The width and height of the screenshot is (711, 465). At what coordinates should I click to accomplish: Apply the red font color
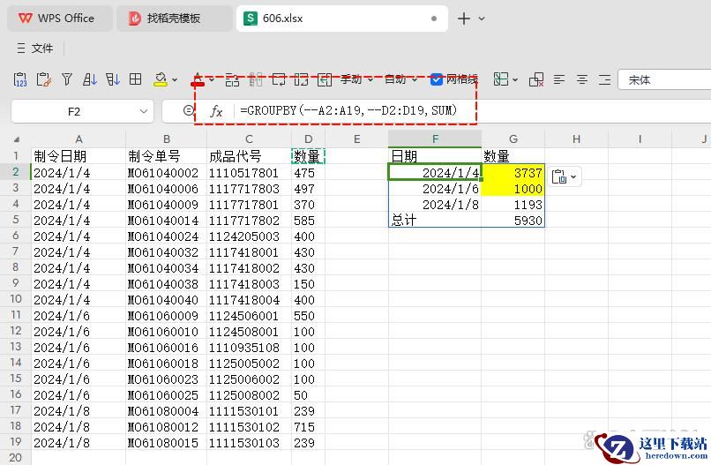[x=198, y=79]
